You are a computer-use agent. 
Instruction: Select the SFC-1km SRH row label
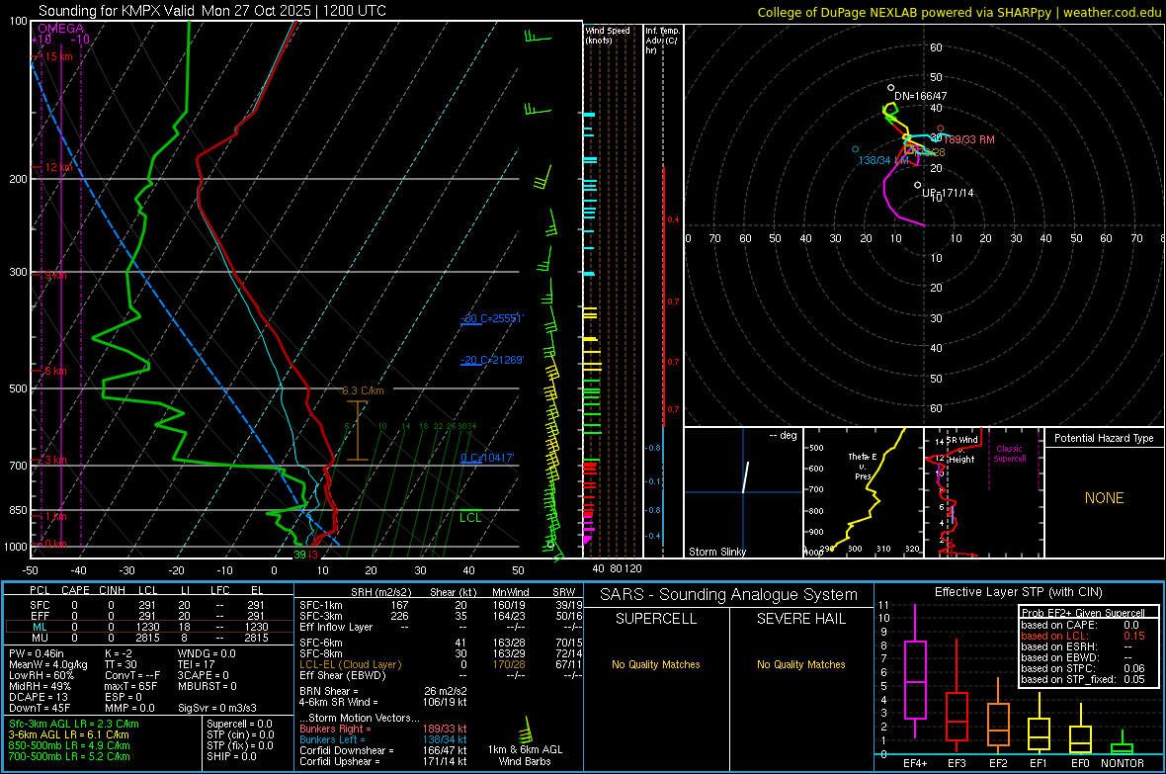click(321, 606)
